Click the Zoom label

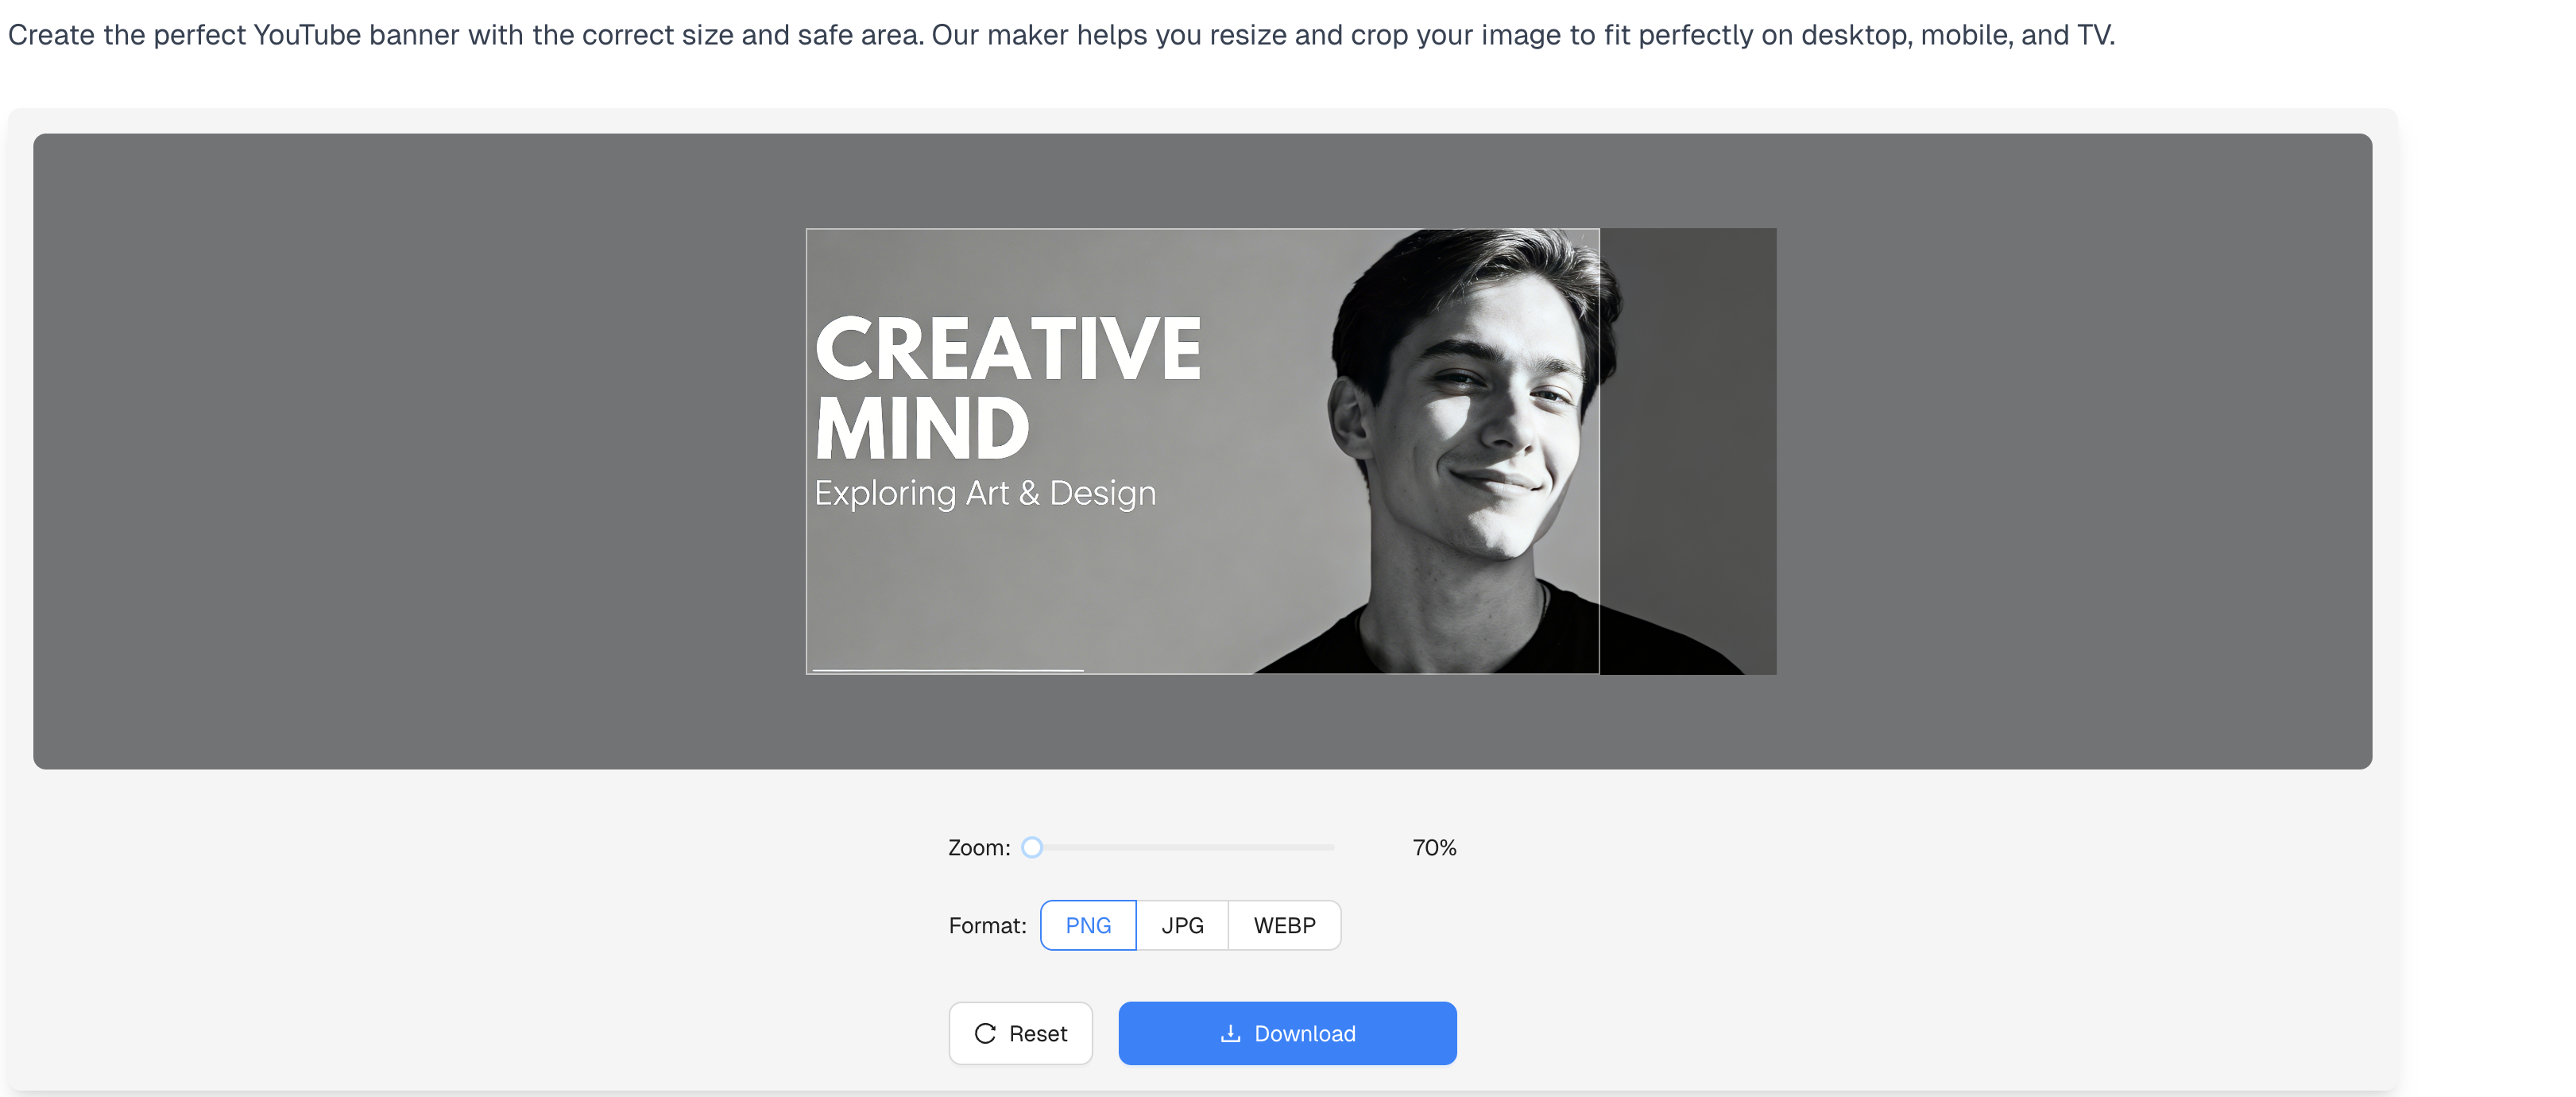pos(978,847)
